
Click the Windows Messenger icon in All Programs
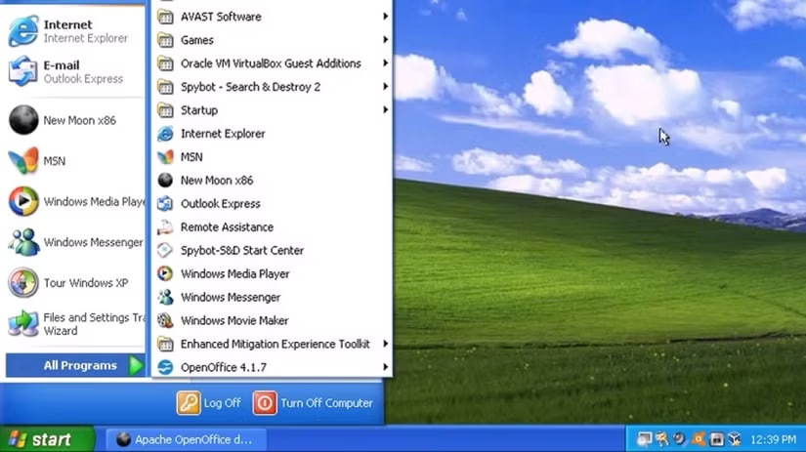click(165, 297)
